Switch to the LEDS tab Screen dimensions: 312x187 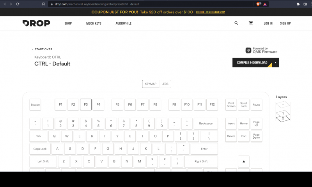point(165,84)
